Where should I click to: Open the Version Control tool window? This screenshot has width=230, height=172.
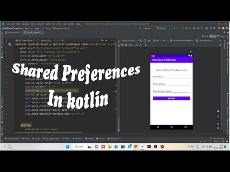click(x=12, y=139)
